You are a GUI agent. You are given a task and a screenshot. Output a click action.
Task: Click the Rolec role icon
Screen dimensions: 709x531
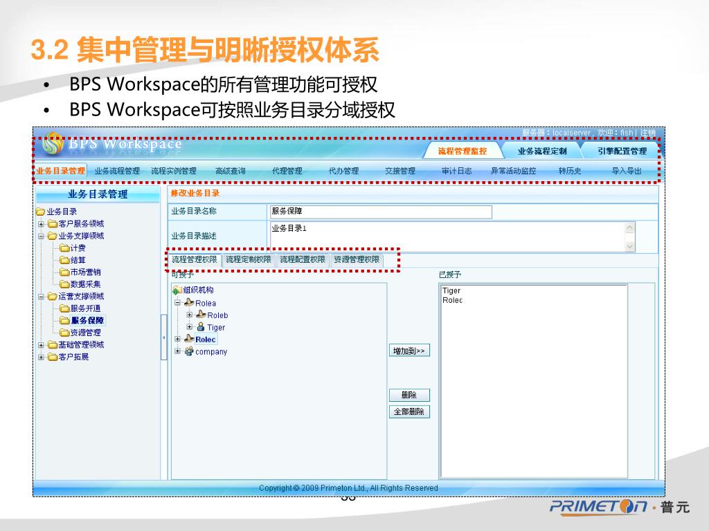pyautogui.click(x=189, y=339)
